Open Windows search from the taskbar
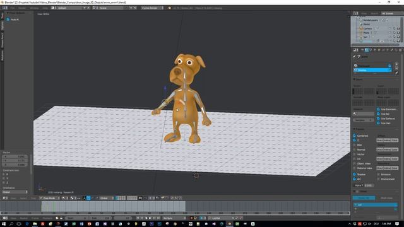Screen dimensions: 404x227 (11, 224)
